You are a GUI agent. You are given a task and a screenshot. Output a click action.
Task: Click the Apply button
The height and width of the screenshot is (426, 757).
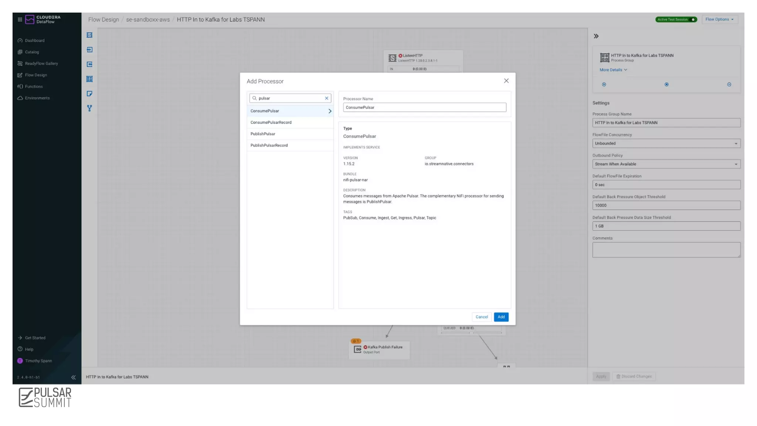[x=601, y=376]
